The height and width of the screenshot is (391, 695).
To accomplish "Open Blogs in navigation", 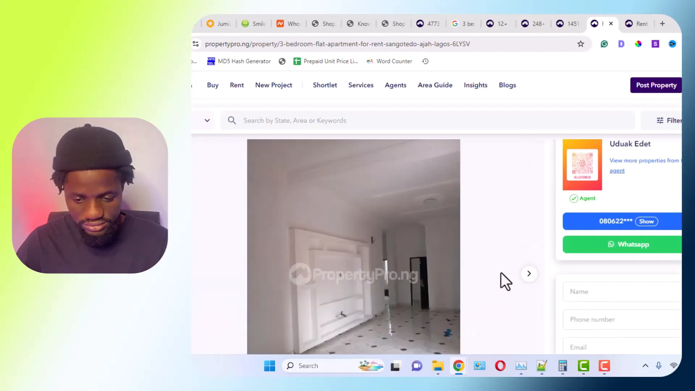I will [x=507, y=85].
